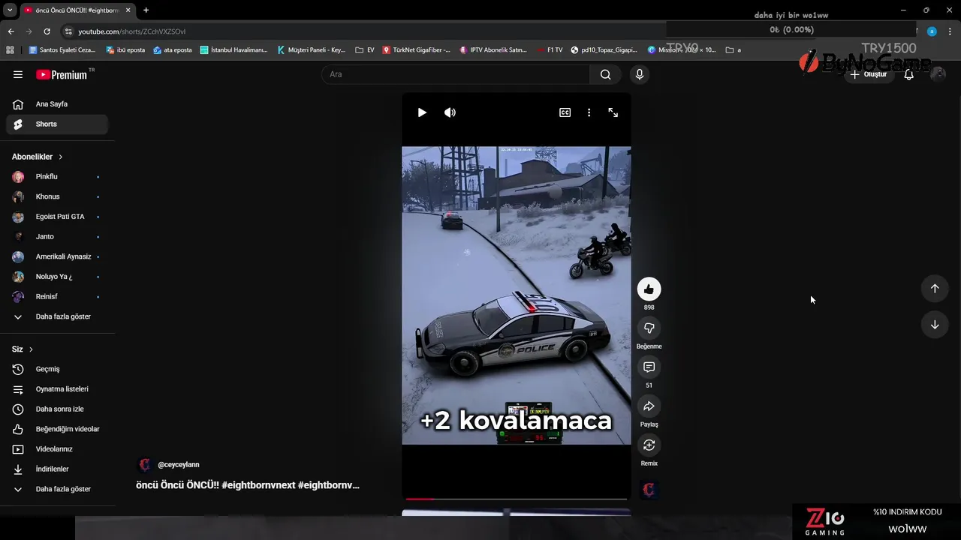Open the Janto channel subscription
Screen dimensions: 961x540
tap(57, 237)
